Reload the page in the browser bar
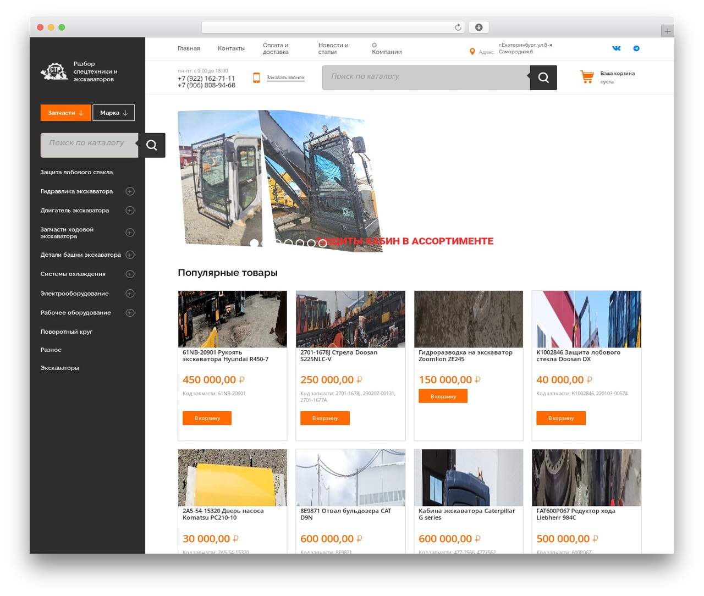 [x=458, y=27]
